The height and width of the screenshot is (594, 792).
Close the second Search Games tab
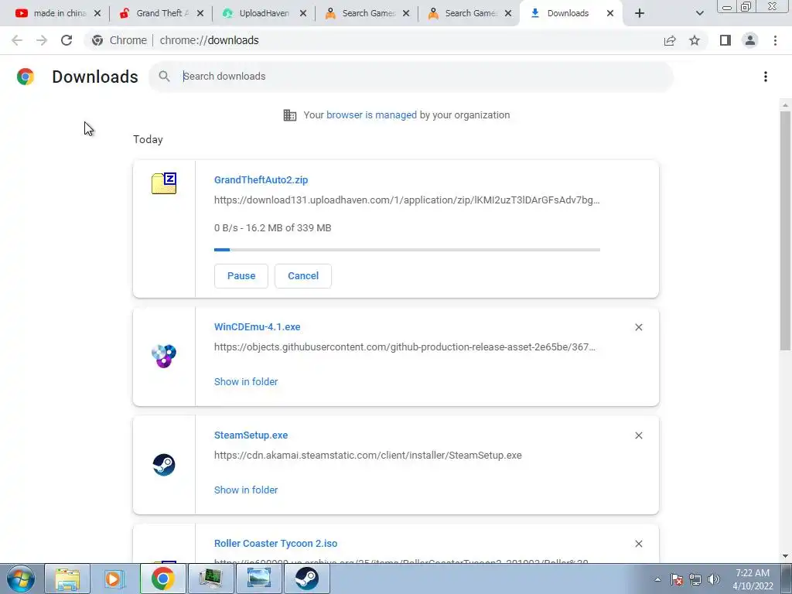pos(508,13)
